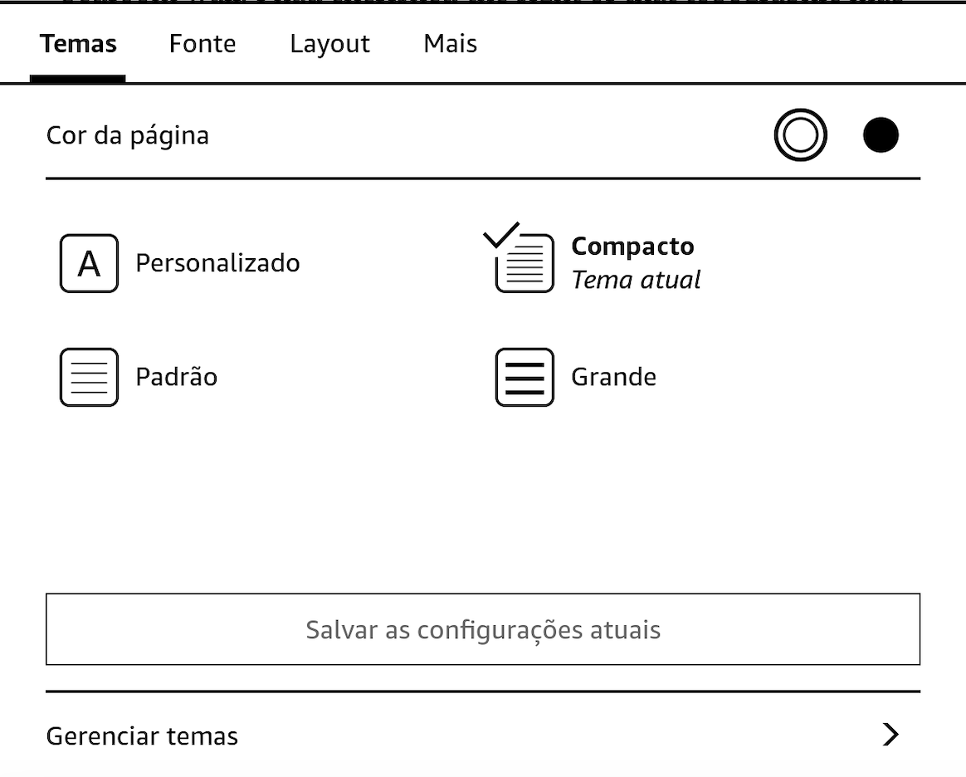Viewport: 966px width, 777px height.
Task: Expand the chevron beside Gerenciar temas
Action: 890,735
